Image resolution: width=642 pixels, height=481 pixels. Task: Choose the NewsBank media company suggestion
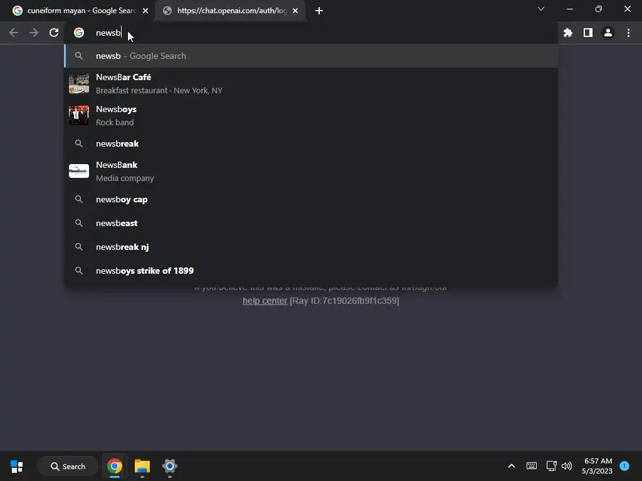point(311,171)
